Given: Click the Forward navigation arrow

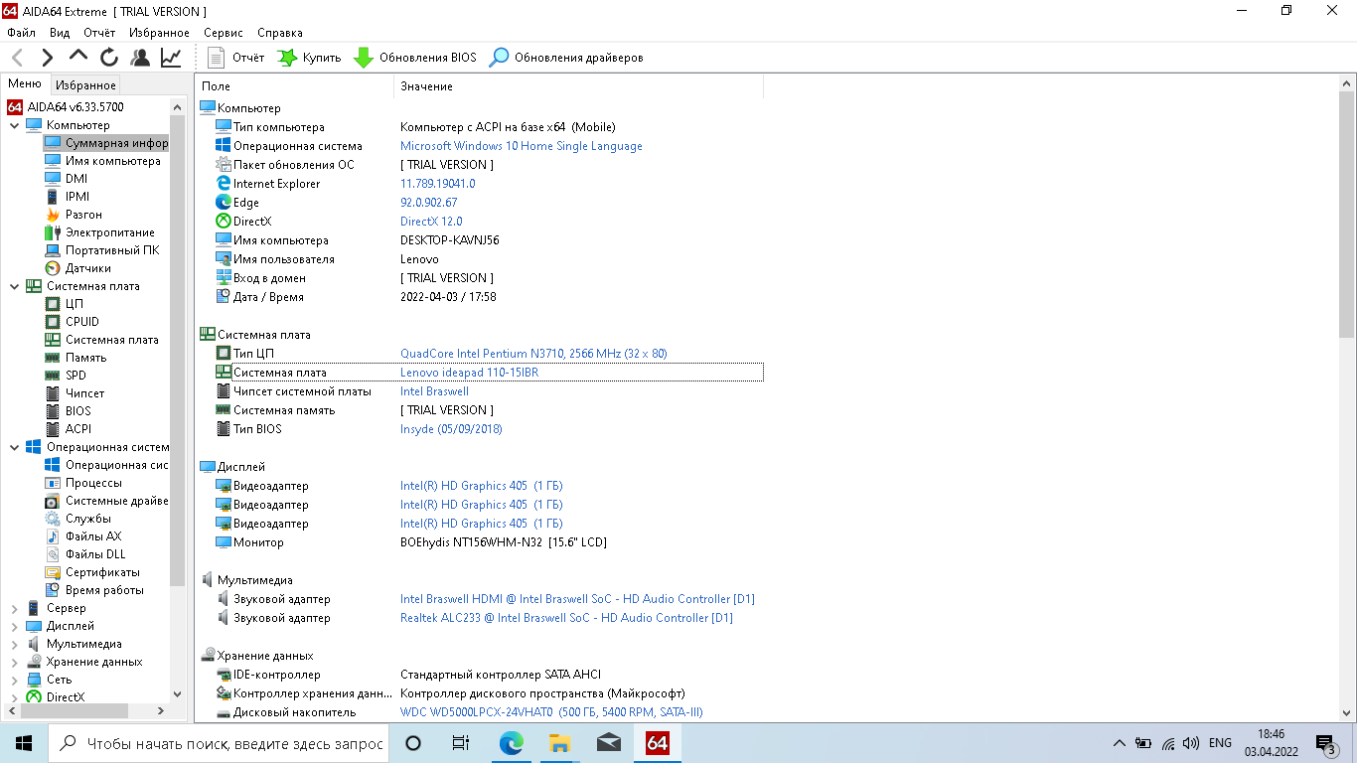Looking at the screenshot, I should 47,58.
